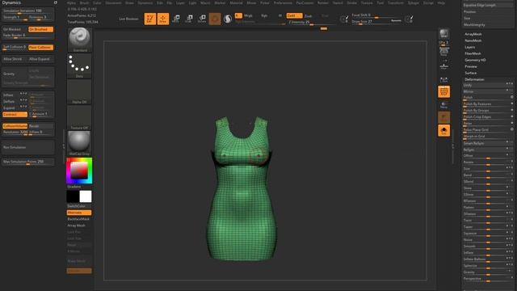The width and height of the screenshot is (517, 291).
Task: Open the Texture Off selector
Action: tap(79, 117)
